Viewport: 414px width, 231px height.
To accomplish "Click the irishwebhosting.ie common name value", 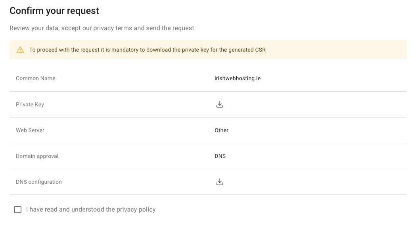I will (238, 78).
